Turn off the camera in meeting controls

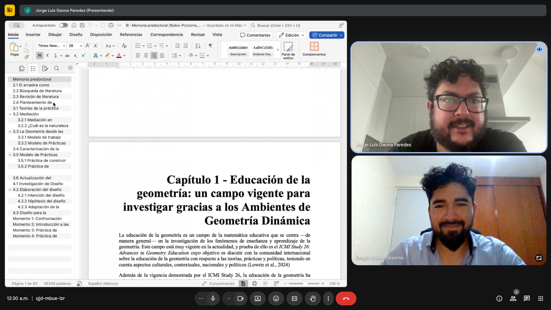pyautogui.click(x=240, y=298)
